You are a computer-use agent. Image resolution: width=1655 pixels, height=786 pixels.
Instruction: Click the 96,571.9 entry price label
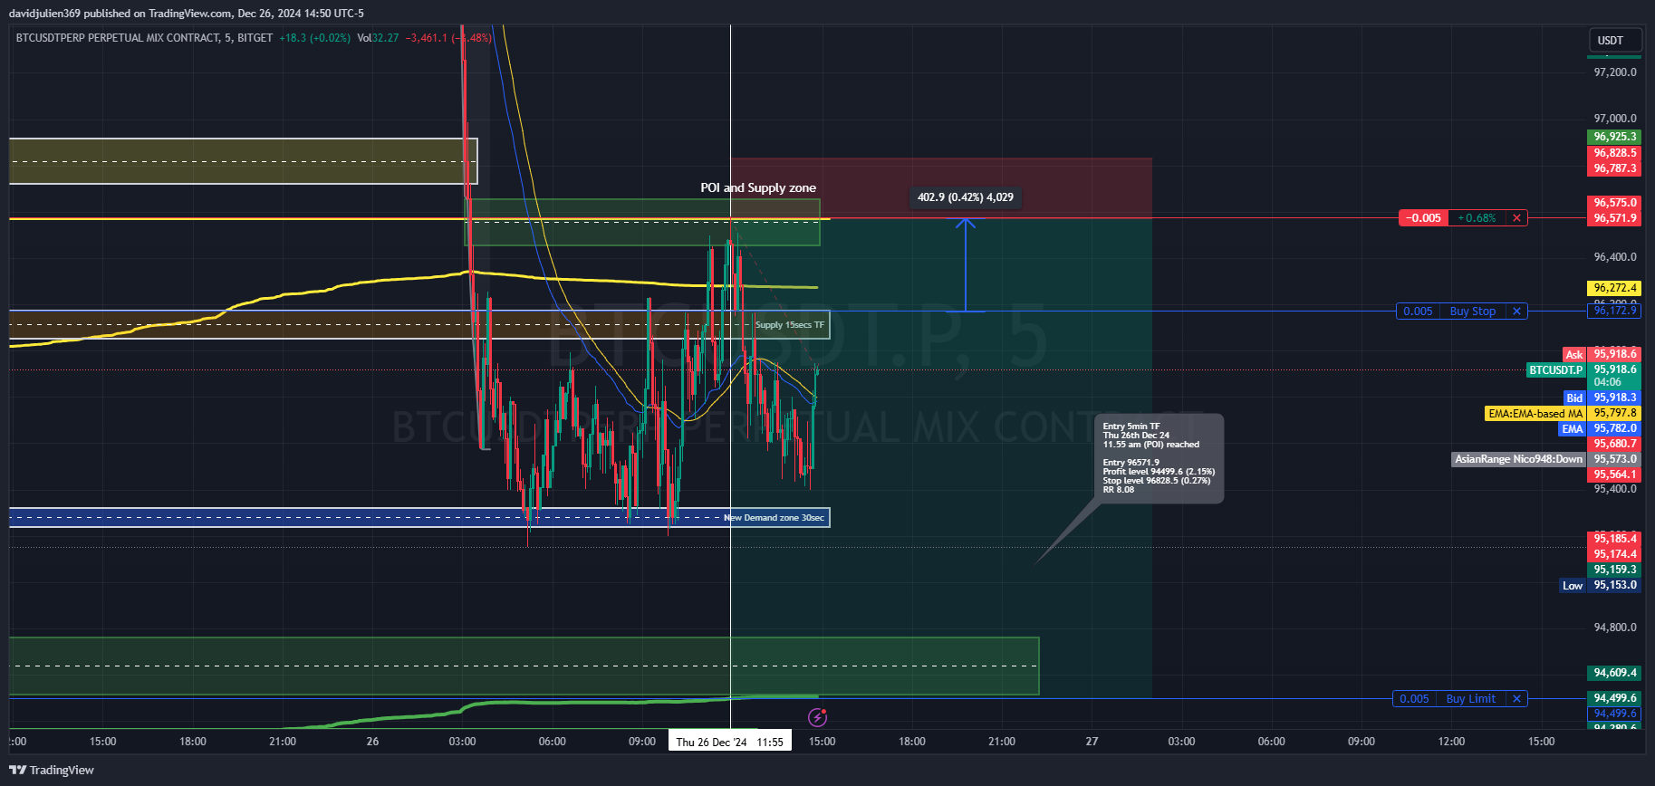(x=1614, y=218)
